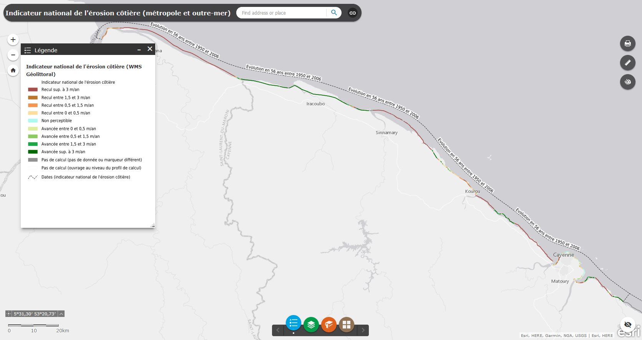Zoom out with the minus button
642x340 pixels.
[x=13, y=55]
